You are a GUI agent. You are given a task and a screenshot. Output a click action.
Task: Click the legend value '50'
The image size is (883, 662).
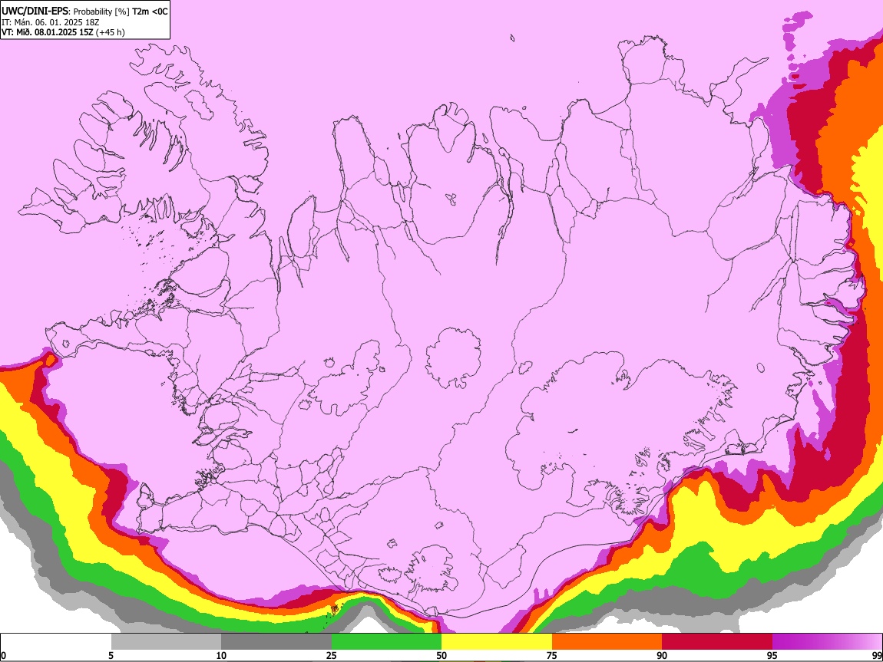pyautogui.click(x=441, y=656)
